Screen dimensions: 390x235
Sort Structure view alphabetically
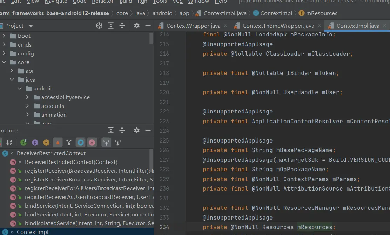coord(9,143)
